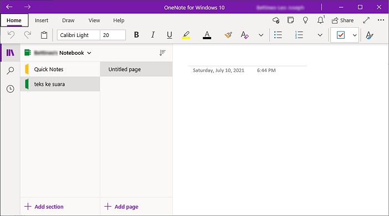Open the Help tab
Screen dimensions: 389x216
click(119, 20)
